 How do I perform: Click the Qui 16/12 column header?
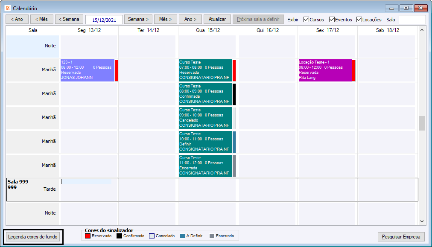tap(268, 30)
